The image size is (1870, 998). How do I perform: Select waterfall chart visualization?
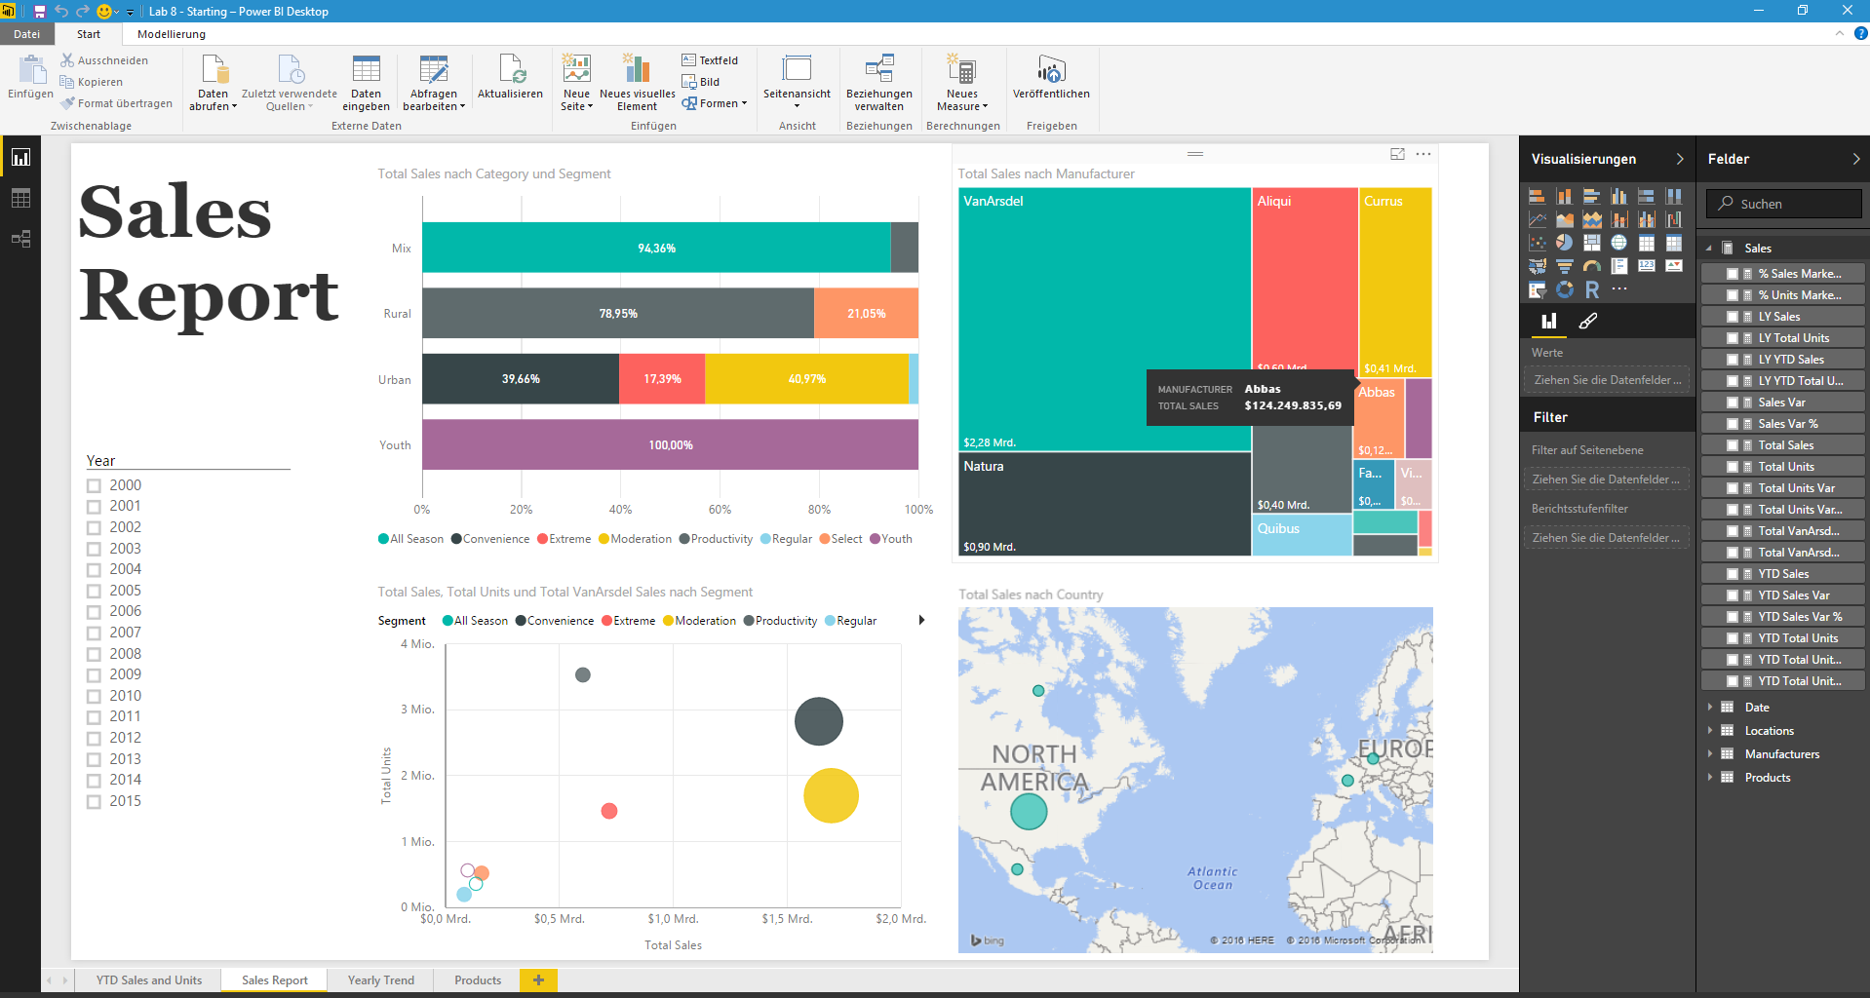(1673, 219)
